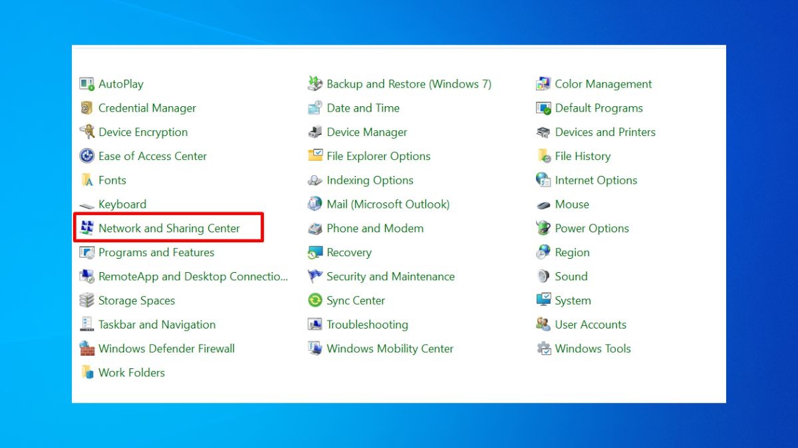Select the Taskbar and Navigation link

pyautogui.click(x=157, y=325)
